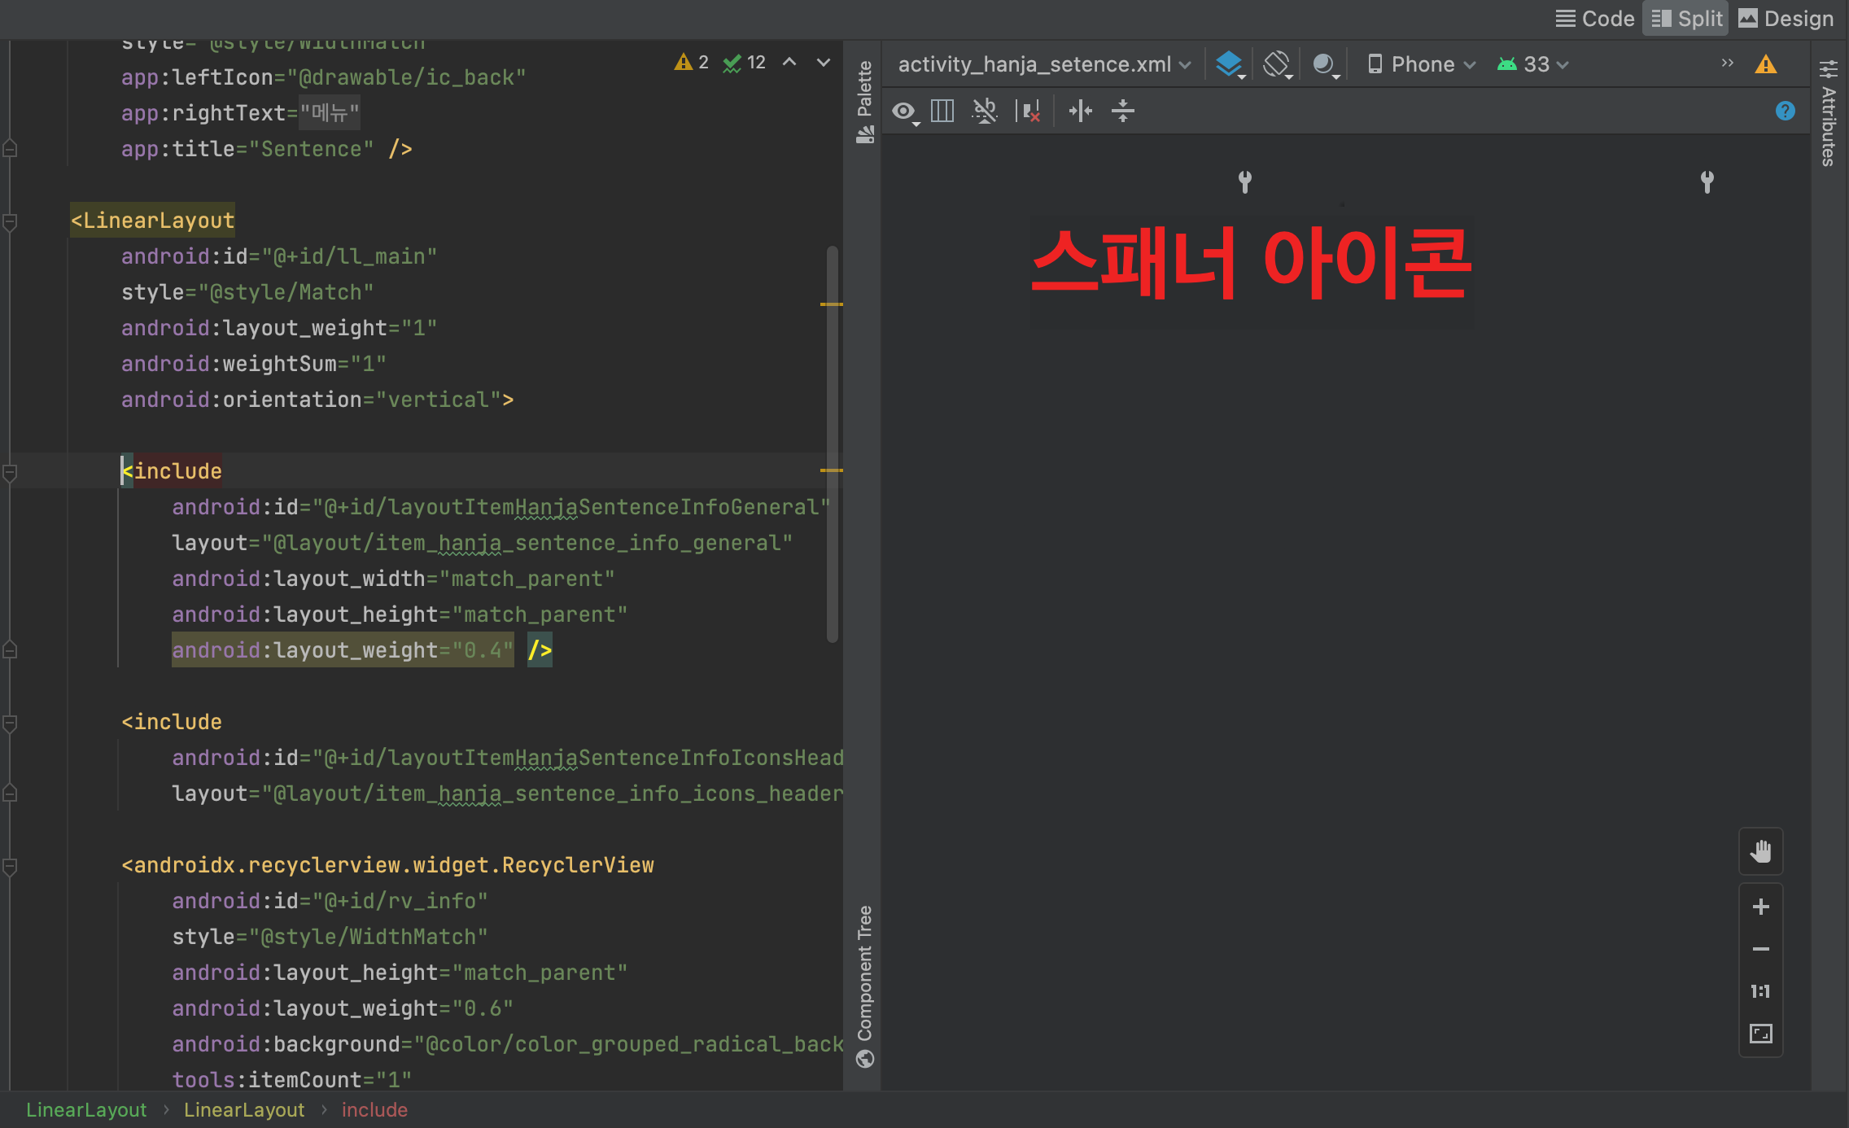
Task: Open the view options eye menu
Action: point(904,111)
